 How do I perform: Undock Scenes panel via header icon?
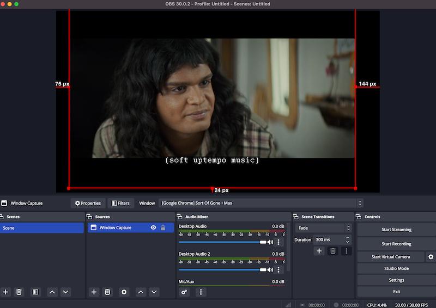(x=2, y=217)
